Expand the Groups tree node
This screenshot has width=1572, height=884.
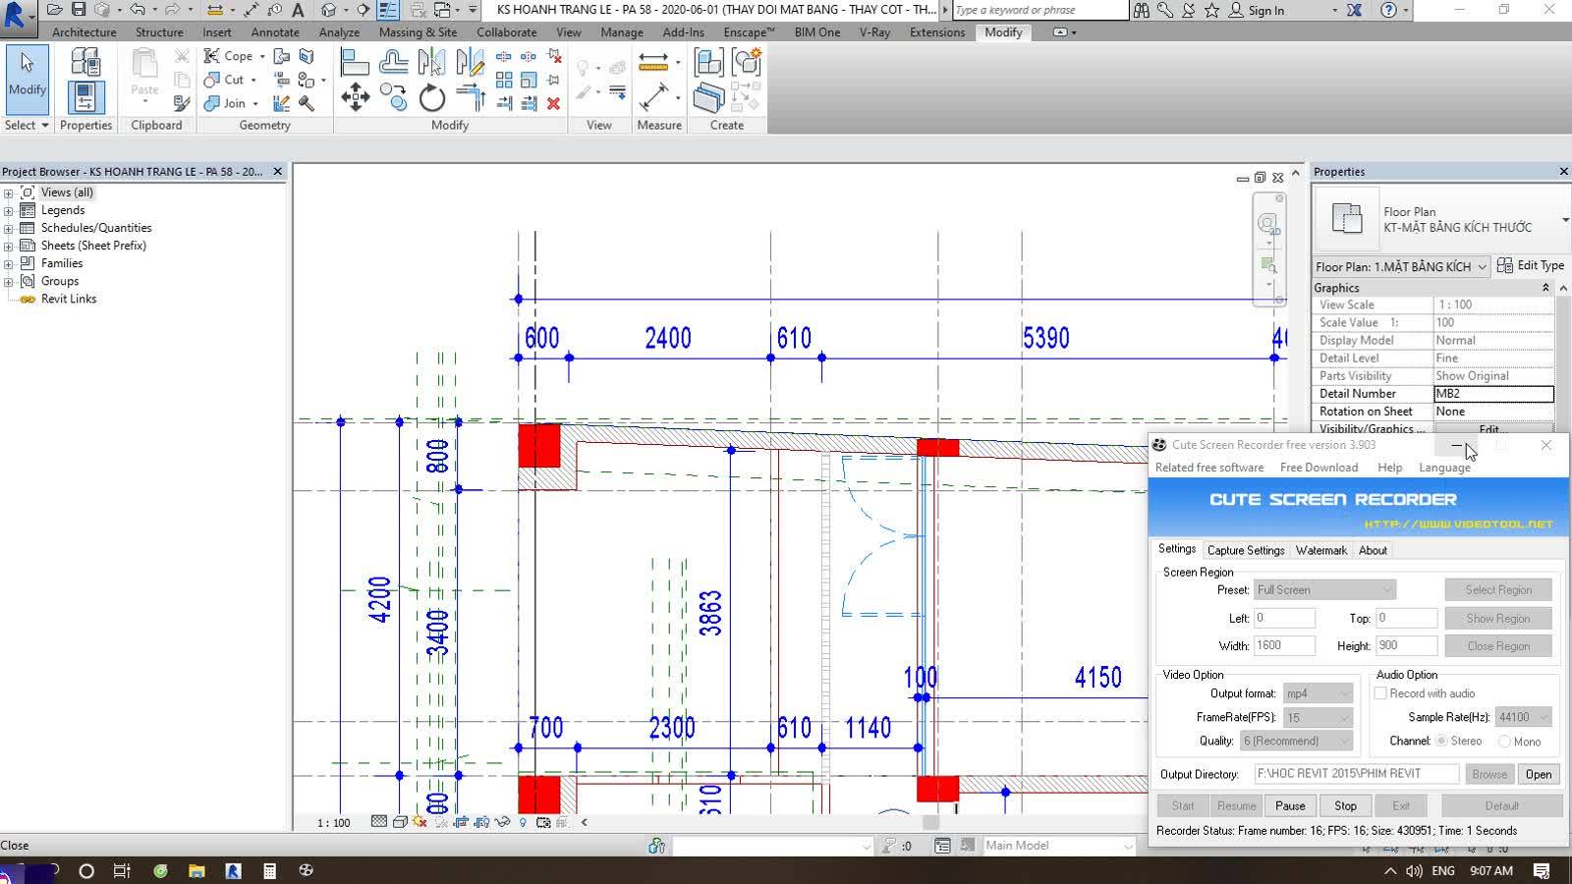[9, 281]
